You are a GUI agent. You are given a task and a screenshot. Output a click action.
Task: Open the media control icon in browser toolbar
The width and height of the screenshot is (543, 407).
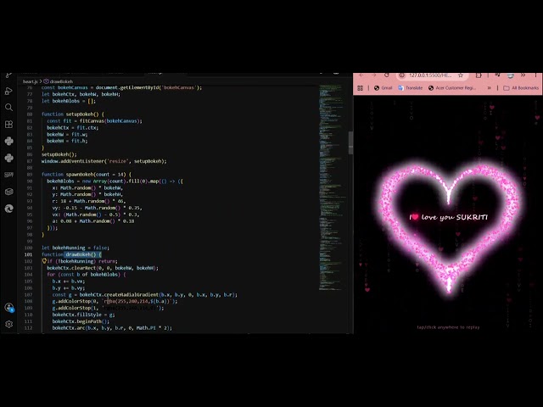coord(497,75)
